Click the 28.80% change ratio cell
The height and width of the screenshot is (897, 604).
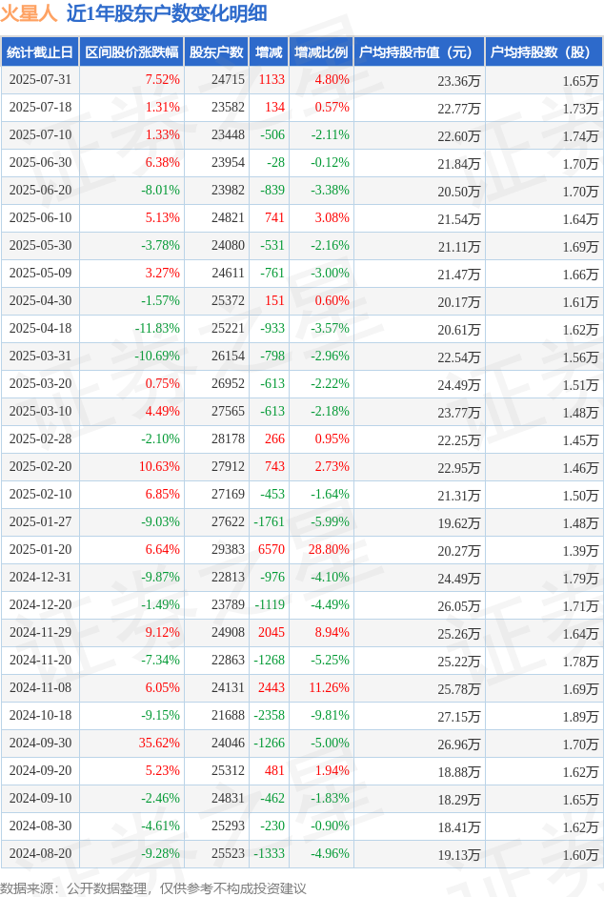click(x=329, y=549)
